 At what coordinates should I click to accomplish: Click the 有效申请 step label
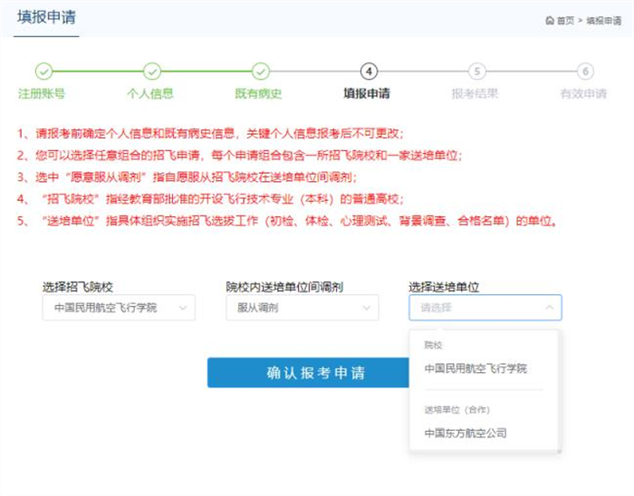(x=583, y=93)
